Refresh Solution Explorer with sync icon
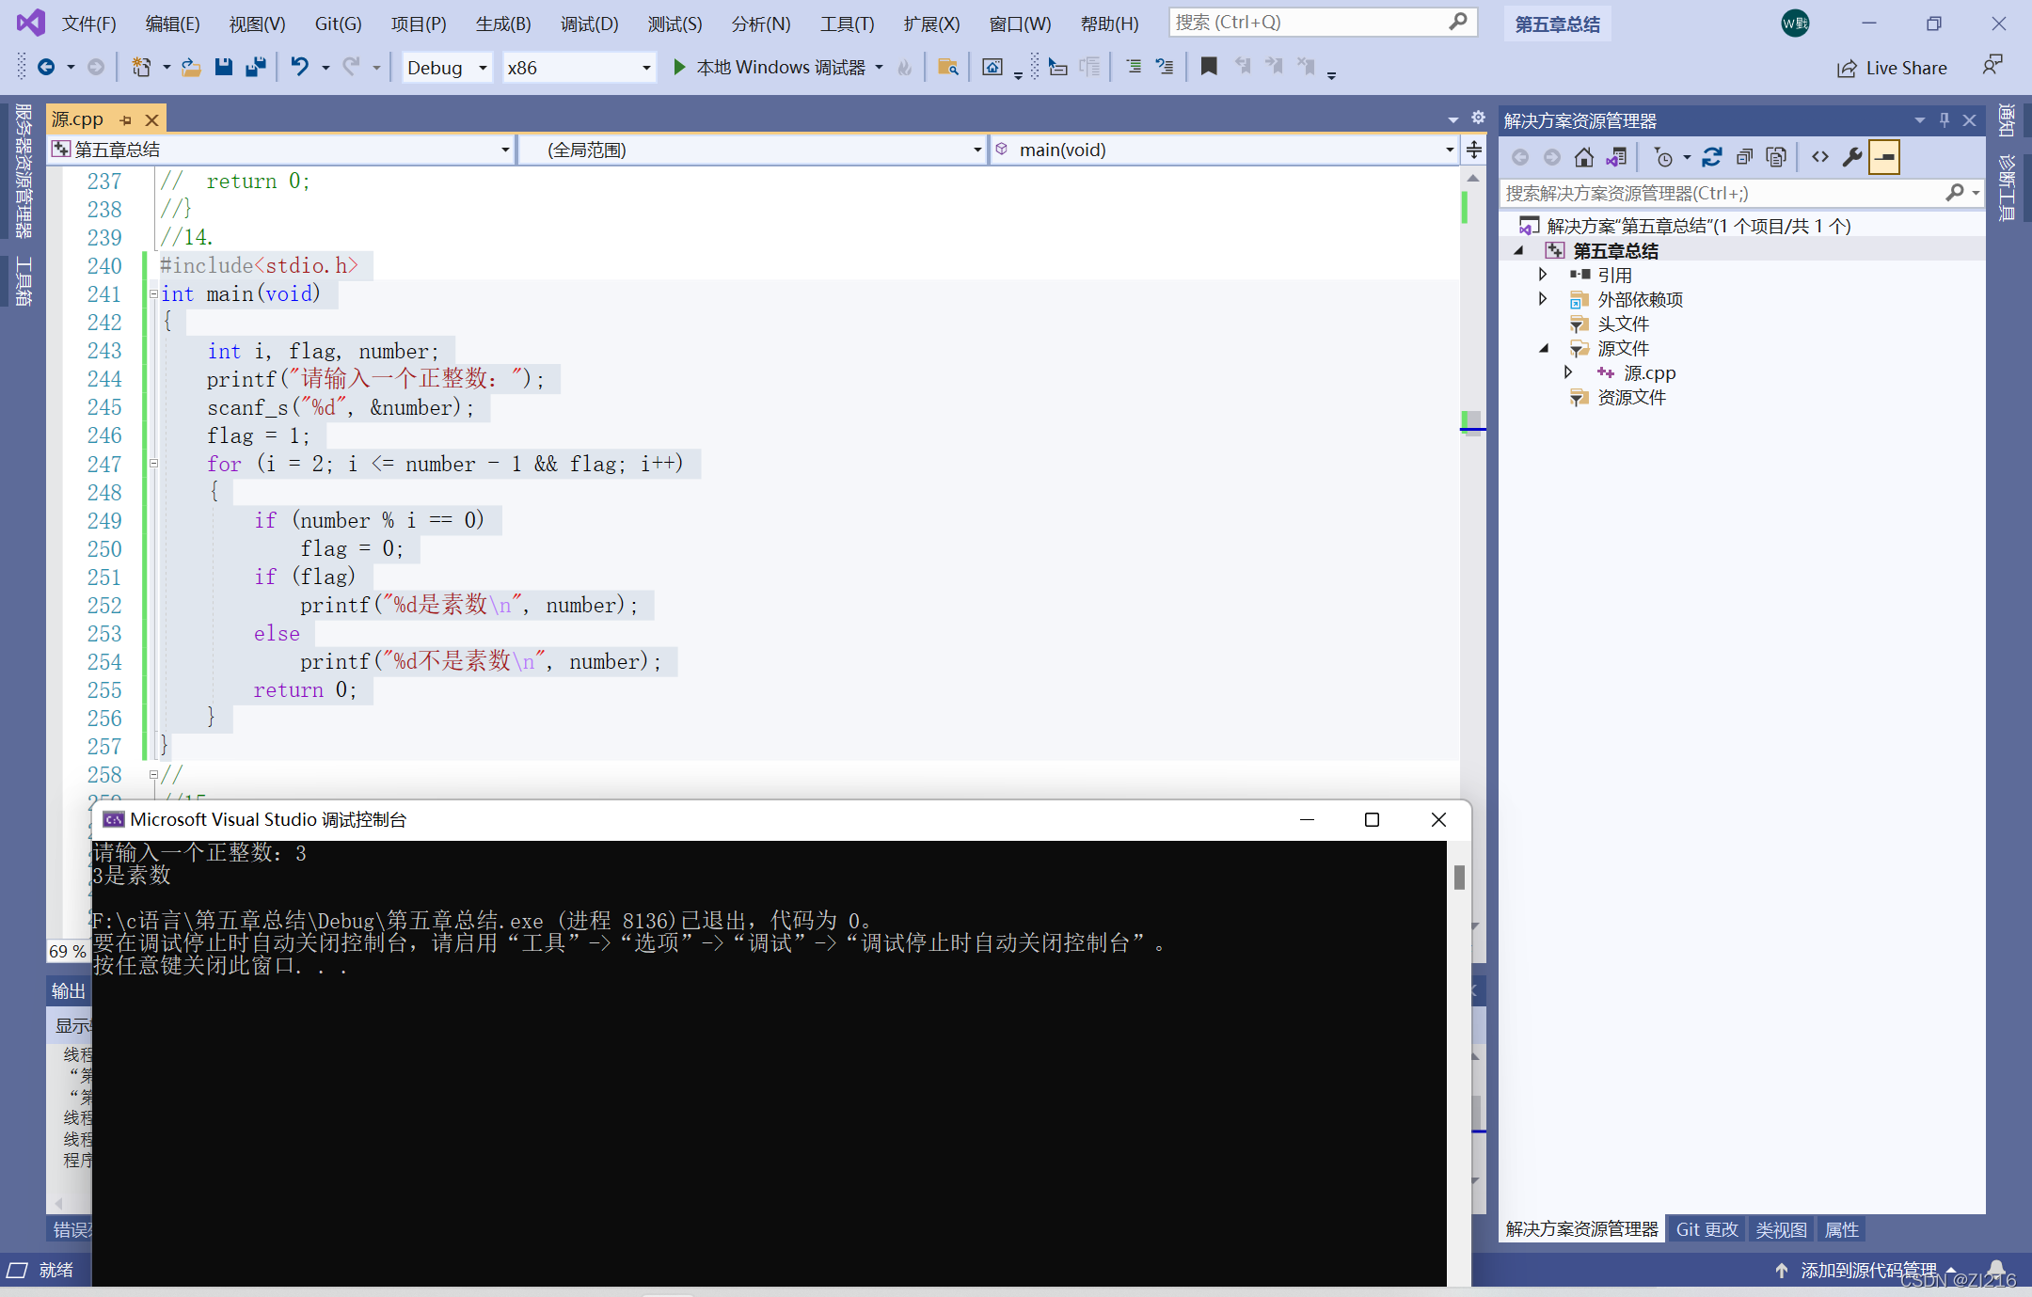The width and height of the screenshot is (2032, 1297). [x=1712, y=157]
